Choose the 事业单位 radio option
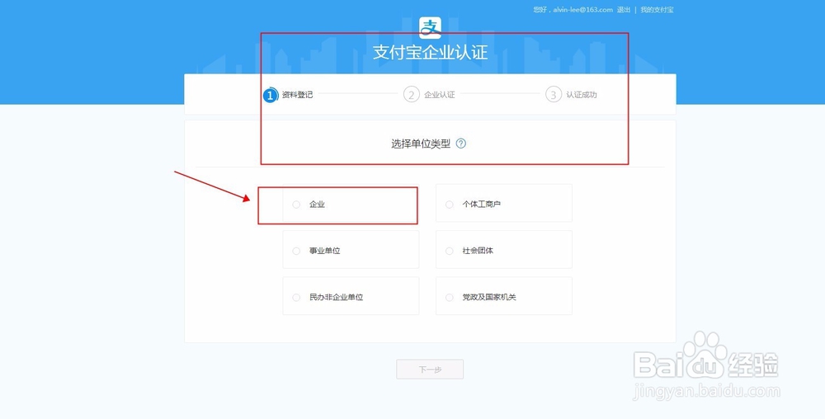825x419 pixels. (x=296, y=251)
